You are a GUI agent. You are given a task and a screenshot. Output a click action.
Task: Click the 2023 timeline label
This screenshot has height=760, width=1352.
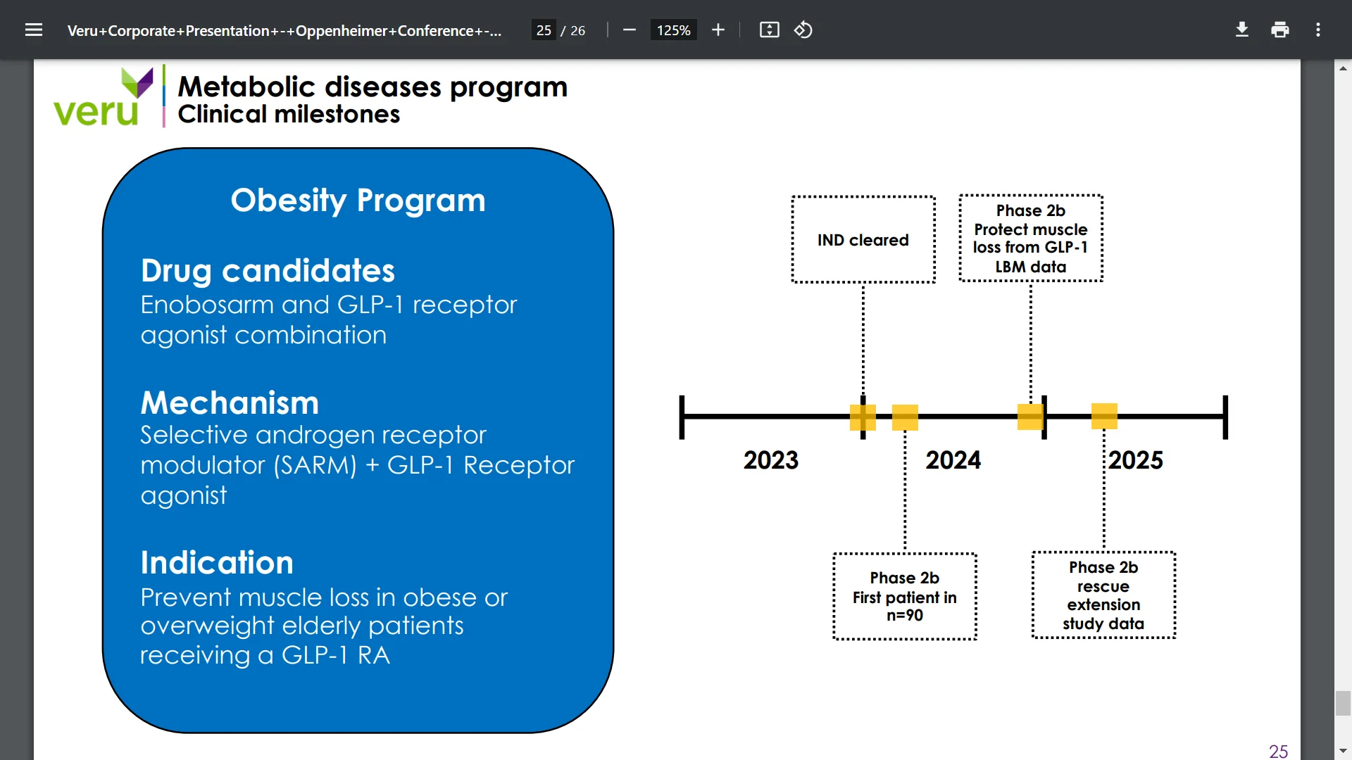coord(771,460)
